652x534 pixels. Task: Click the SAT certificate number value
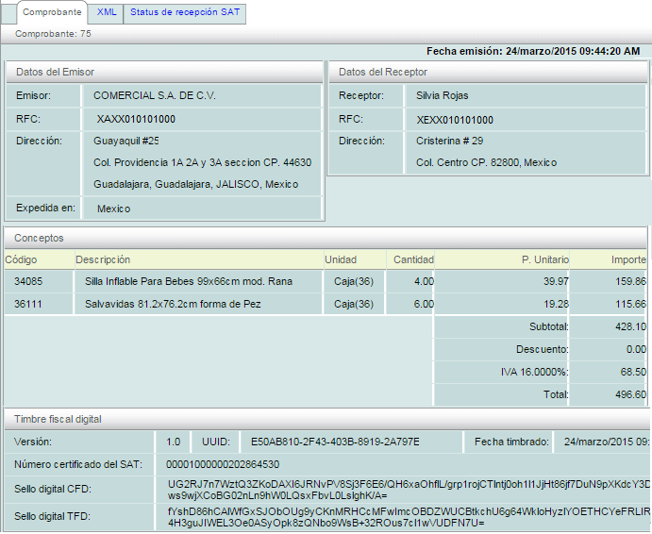click(x=223, y=464)
